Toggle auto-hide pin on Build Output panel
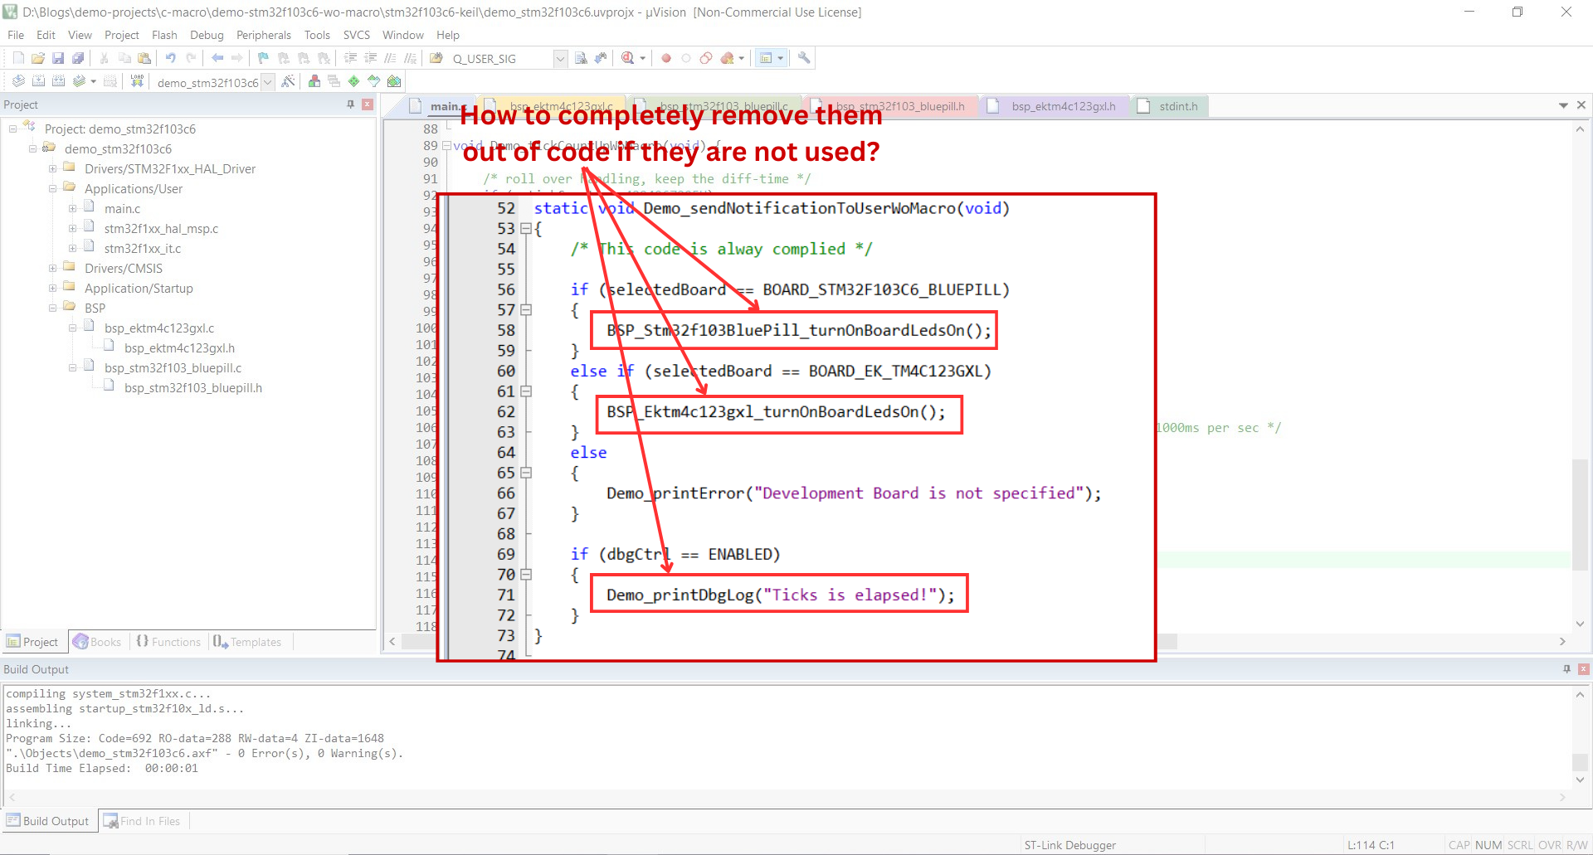 click(x=1566, y=669)
